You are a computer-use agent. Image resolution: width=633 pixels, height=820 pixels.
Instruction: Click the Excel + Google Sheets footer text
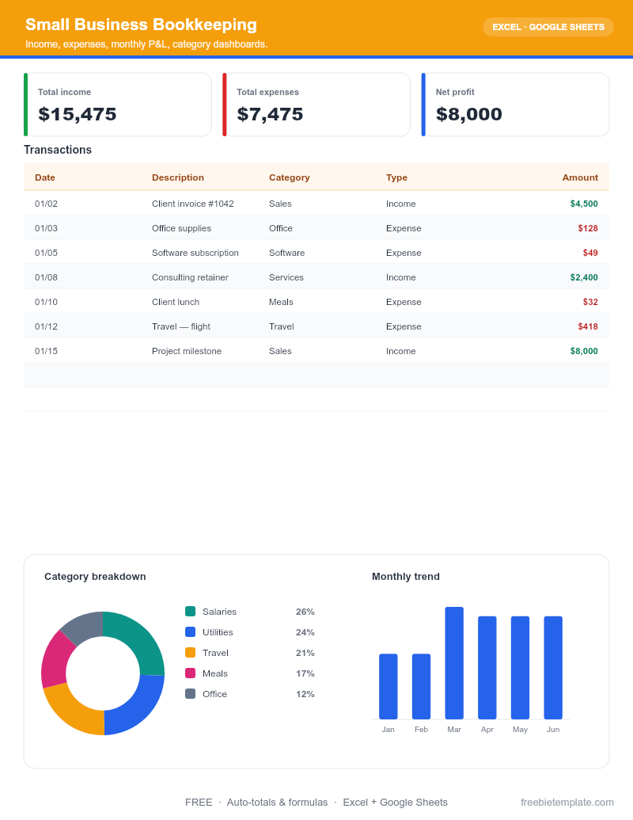[x=396, y=803]
